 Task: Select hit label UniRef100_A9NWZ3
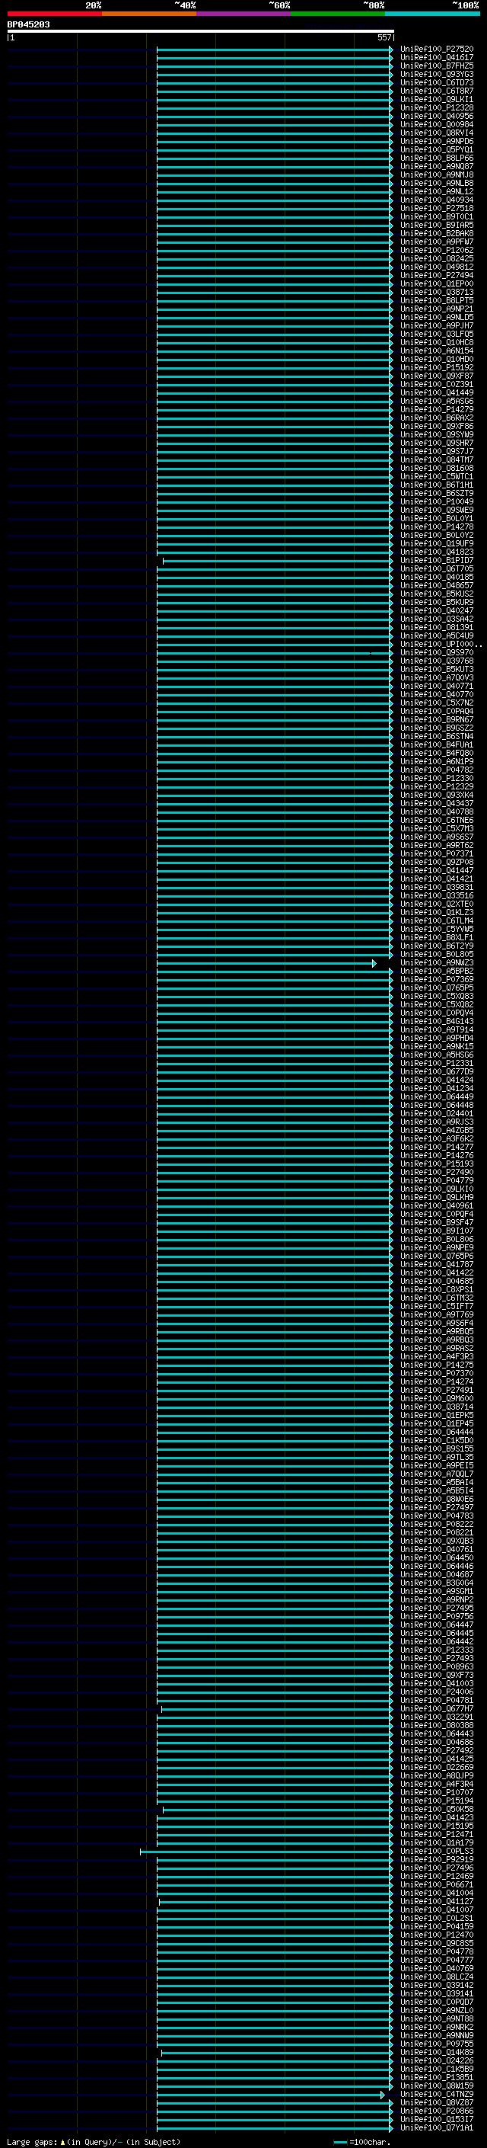436,963
